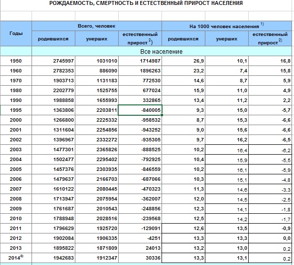
Task: Select death rate cell 7,4
Action: (227, 71)
